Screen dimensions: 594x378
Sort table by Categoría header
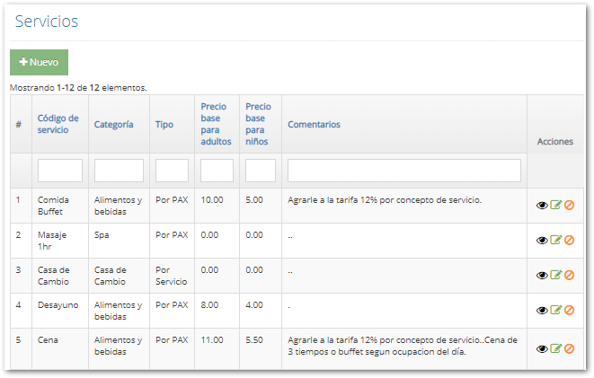coord(114,125)
